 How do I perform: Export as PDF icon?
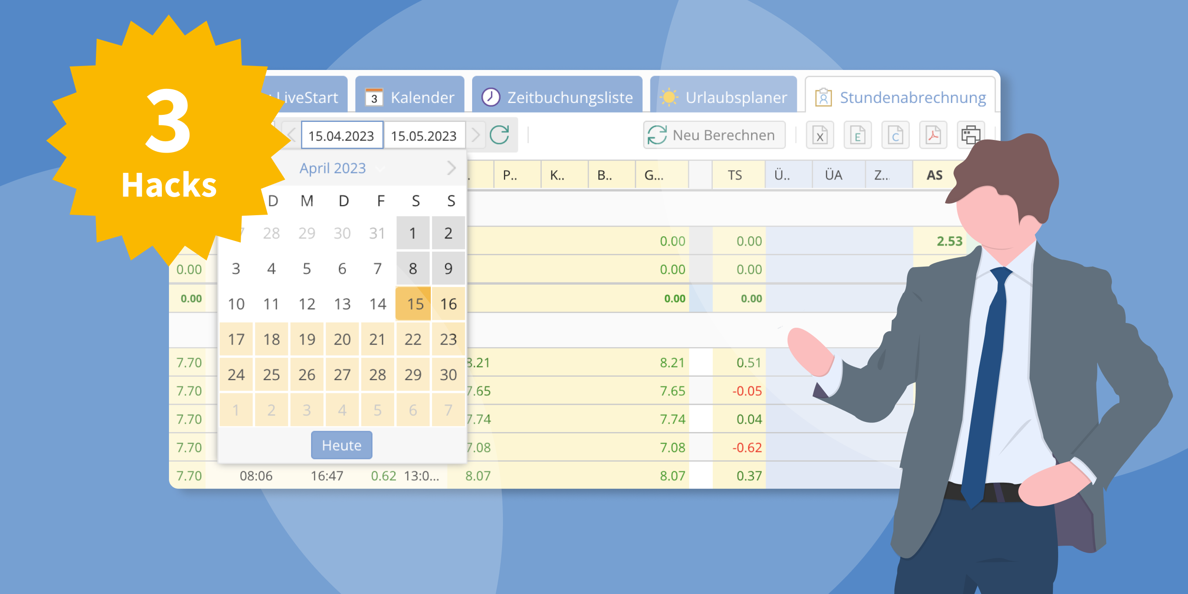click(933, 135)
